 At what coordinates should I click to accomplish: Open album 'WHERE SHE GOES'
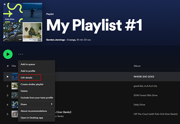[144, 76]
